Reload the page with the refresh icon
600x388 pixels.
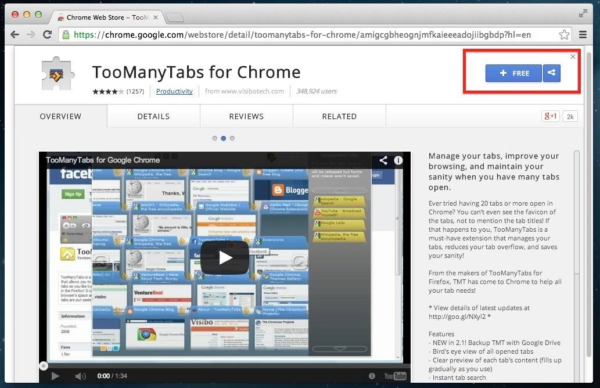tap(47, 35)
